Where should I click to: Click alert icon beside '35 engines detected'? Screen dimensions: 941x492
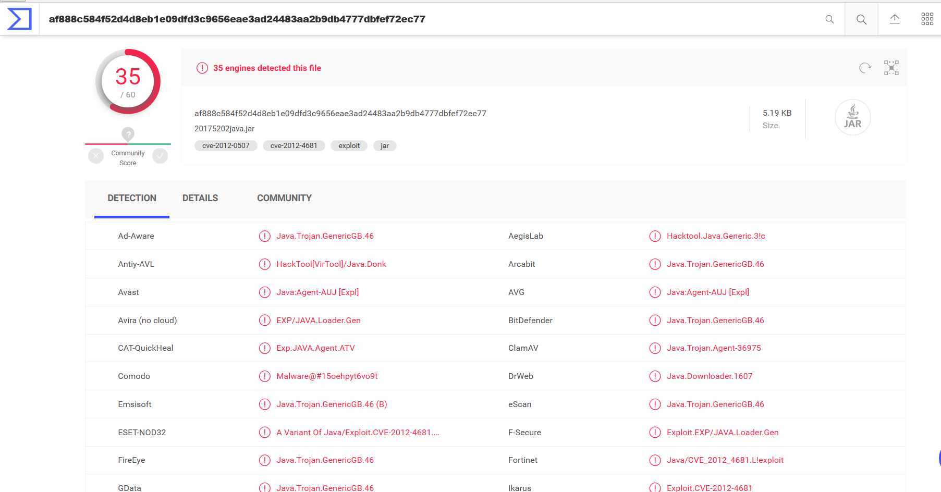(202, 68)
